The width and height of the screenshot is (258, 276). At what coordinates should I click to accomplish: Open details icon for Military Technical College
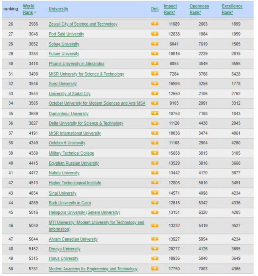(155, 153)
